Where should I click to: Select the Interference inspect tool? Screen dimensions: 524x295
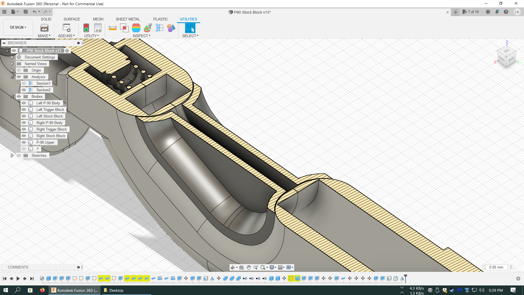click(x=124, y=28)
